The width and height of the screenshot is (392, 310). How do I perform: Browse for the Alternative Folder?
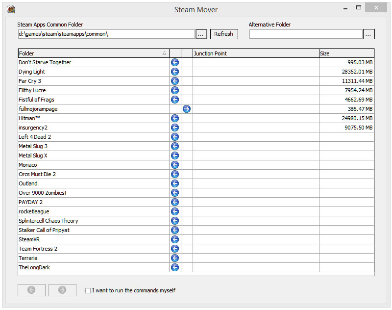pyautogui.click(x=369, y=34)
